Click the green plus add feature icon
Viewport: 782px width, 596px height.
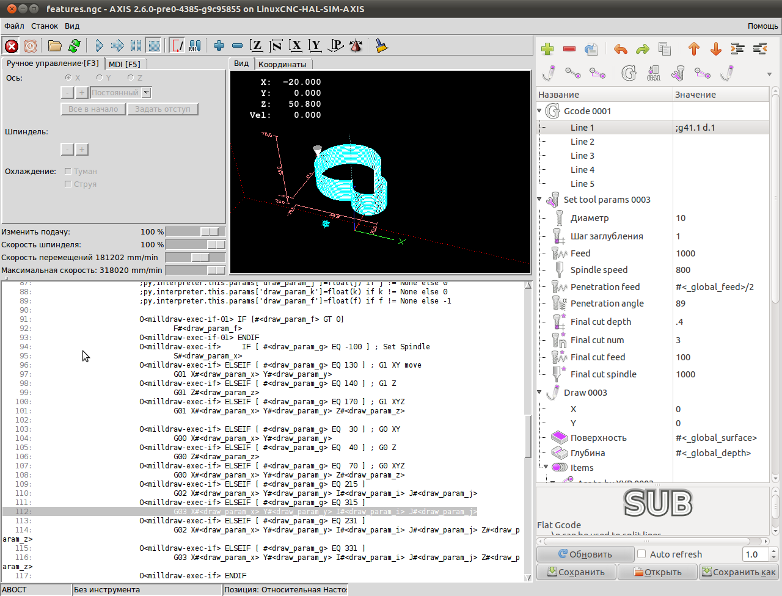(x=547, y=49)
